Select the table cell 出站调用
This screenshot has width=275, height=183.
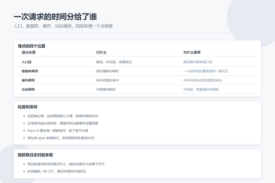(28, 89)
